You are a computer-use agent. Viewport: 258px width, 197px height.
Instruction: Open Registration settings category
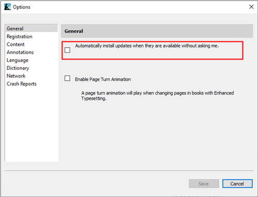click(x=20, y=37)
